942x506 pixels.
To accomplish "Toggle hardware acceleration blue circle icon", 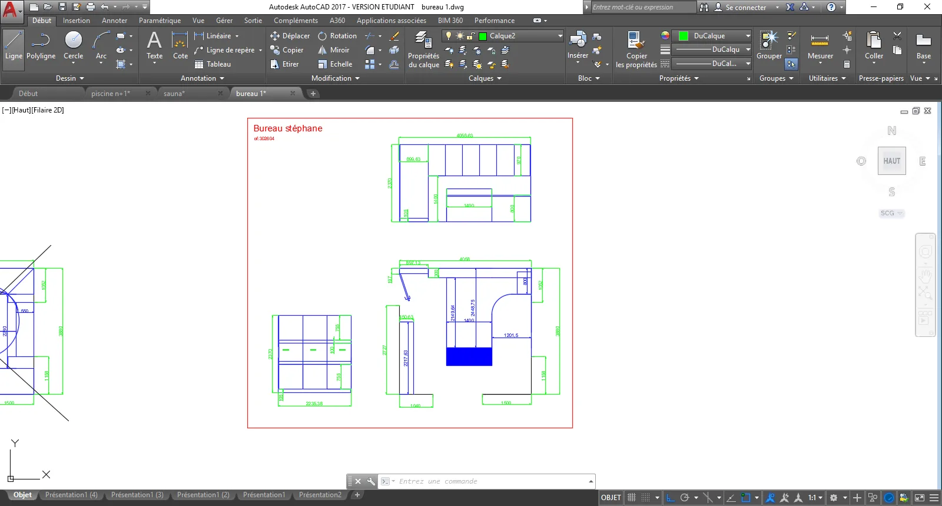I will coord(889,498).
